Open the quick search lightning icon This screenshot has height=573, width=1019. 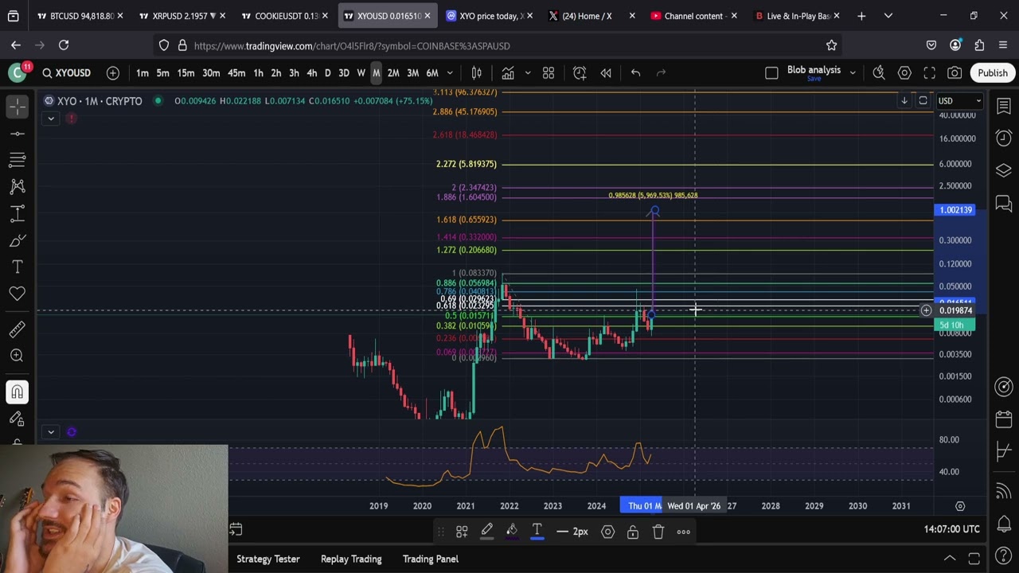click(879, 73)
